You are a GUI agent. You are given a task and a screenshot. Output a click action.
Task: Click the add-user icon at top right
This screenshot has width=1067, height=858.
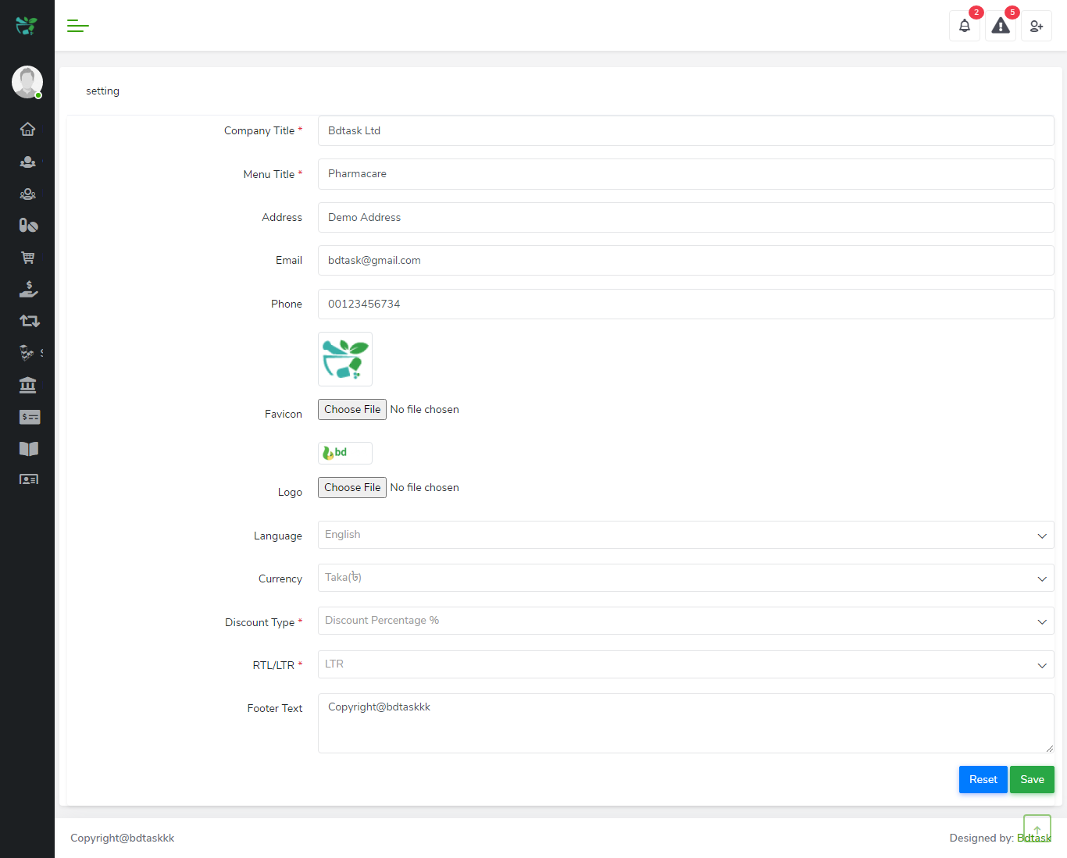[x=1037, y=26]
